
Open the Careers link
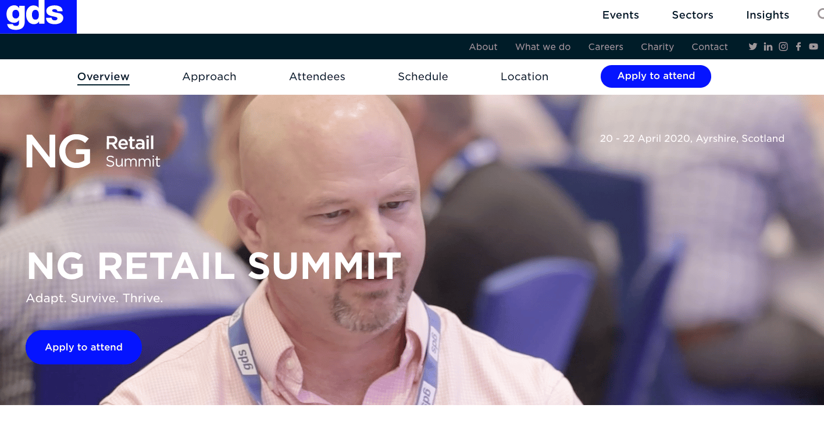coord(605,47)
